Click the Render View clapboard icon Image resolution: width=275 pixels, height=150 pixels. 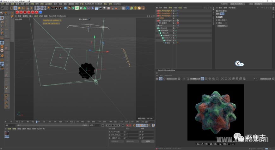(x=53, y=8)
